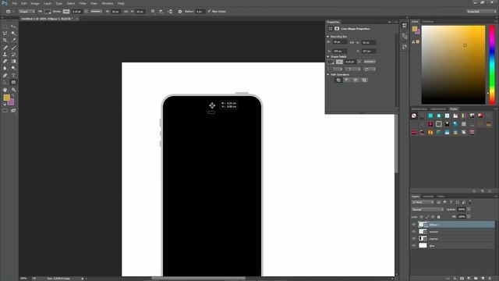
Task: Open the layer Fill percentage dropdown arrow
Action: point(469,217)
